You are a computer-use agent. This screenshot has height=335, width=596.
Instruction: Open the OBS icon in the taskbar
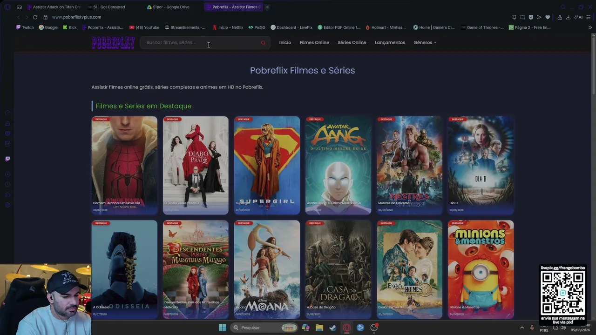coord(374,328)
